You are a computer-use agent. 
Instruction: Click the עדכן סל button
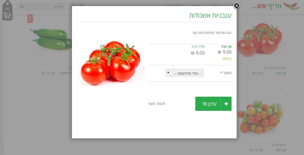tap(213, 104)
